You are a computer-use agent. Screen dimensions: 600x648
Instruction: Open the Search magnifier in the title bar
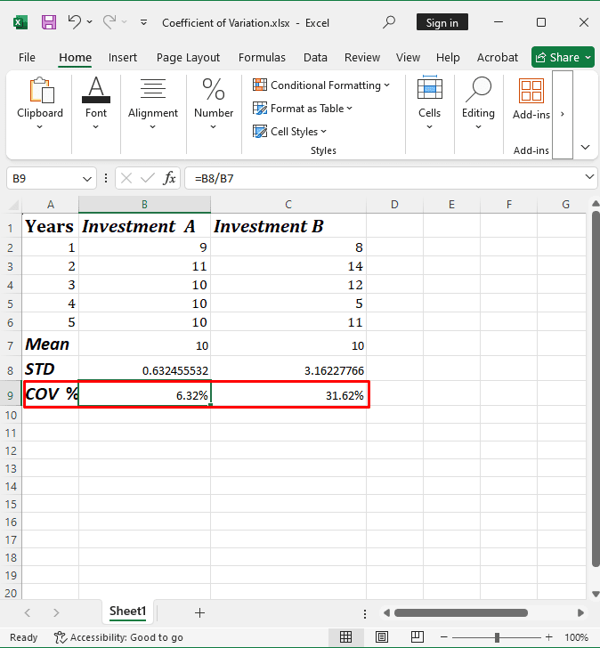click(x=389, y=22)
